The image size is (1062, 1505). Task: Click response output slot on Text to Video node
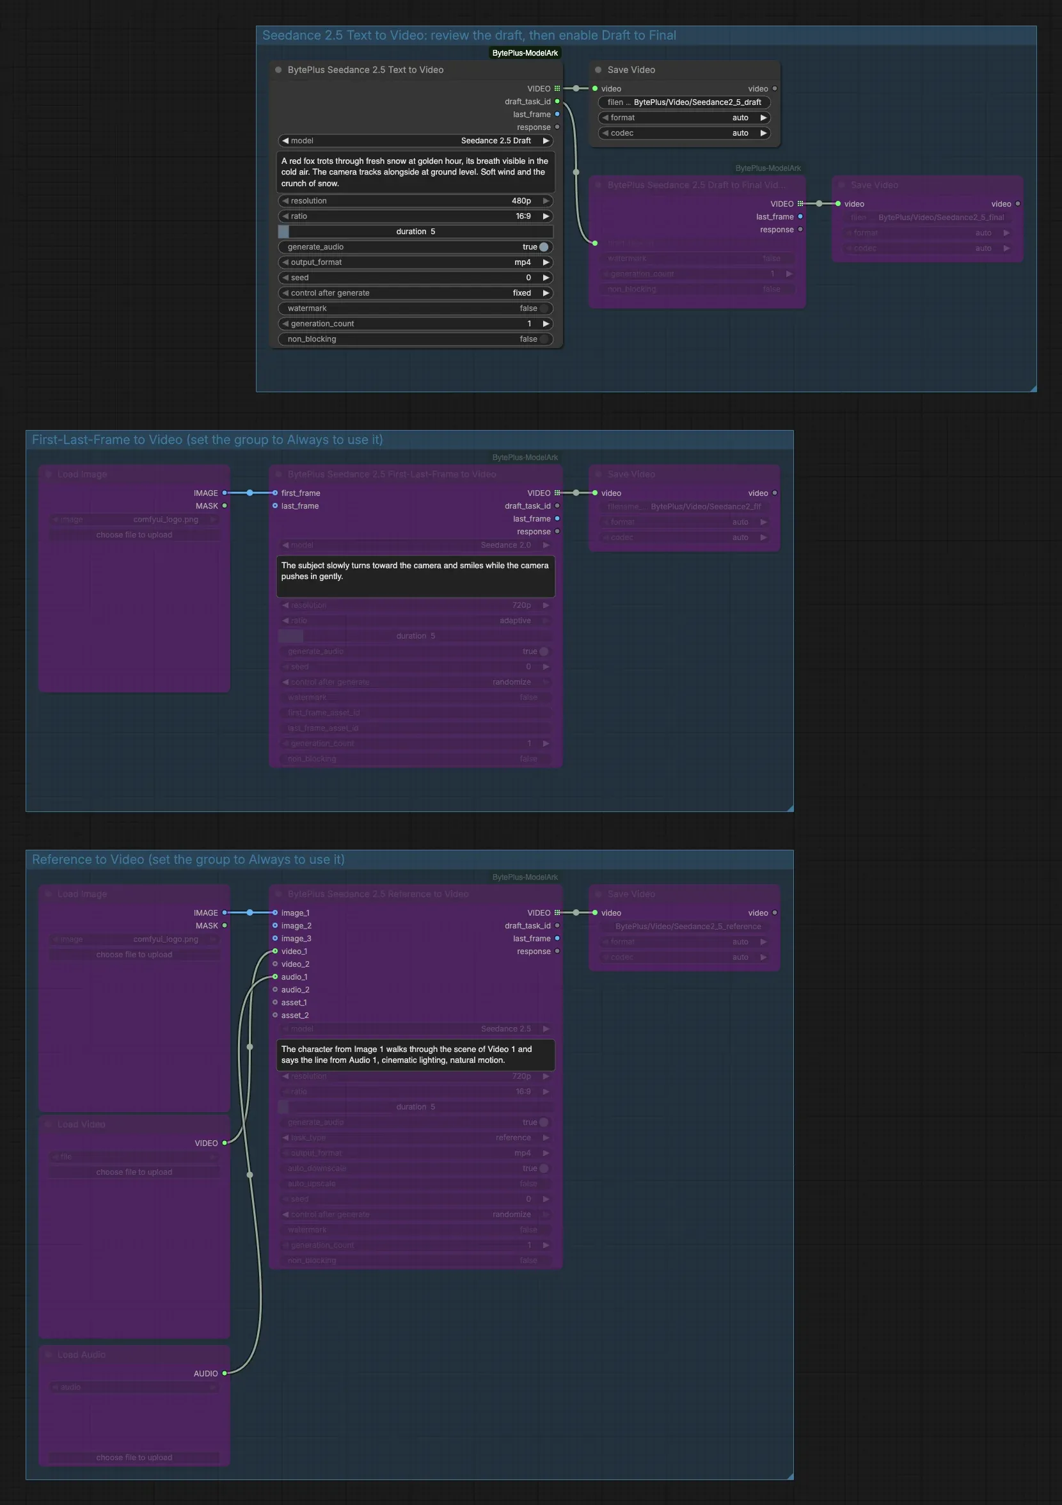[557, 127]
